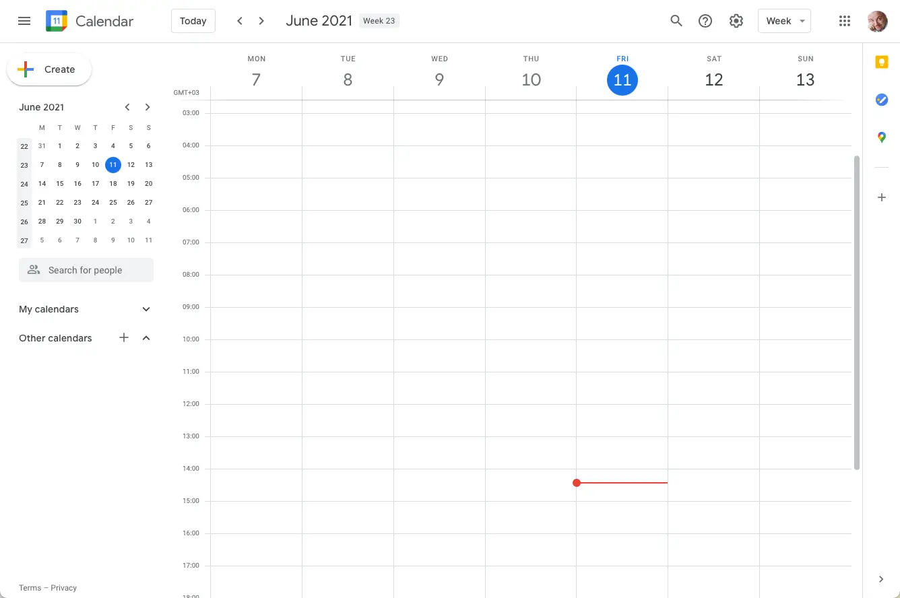The image size is (900, 598).
Task: Click the Create button
Action: pyautogui.click(x=49, y=69)
